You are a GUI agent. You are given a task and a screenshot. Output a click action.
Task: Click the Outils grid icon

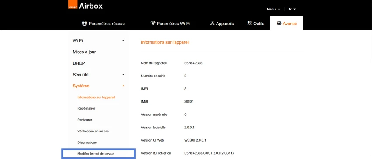249,23
